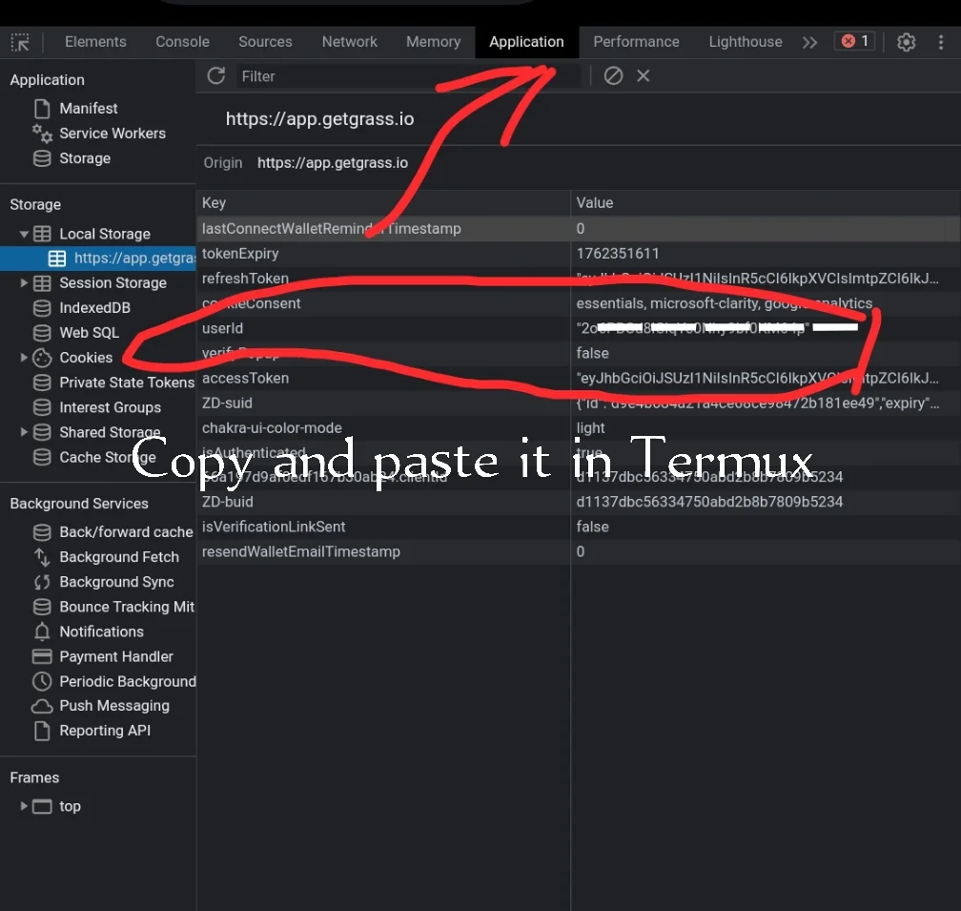Viewport: 961px width, 911px height.
Task: Click the clear all storage icon
Action: pyautogui.click(x=613, y=76)
